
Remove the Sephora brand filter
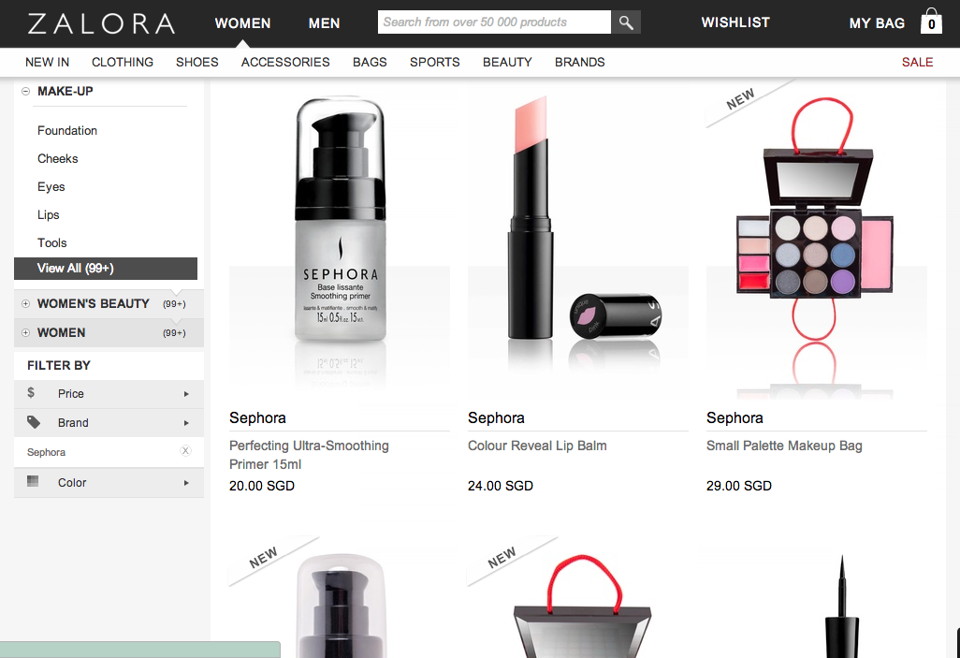tap(185, 451)
